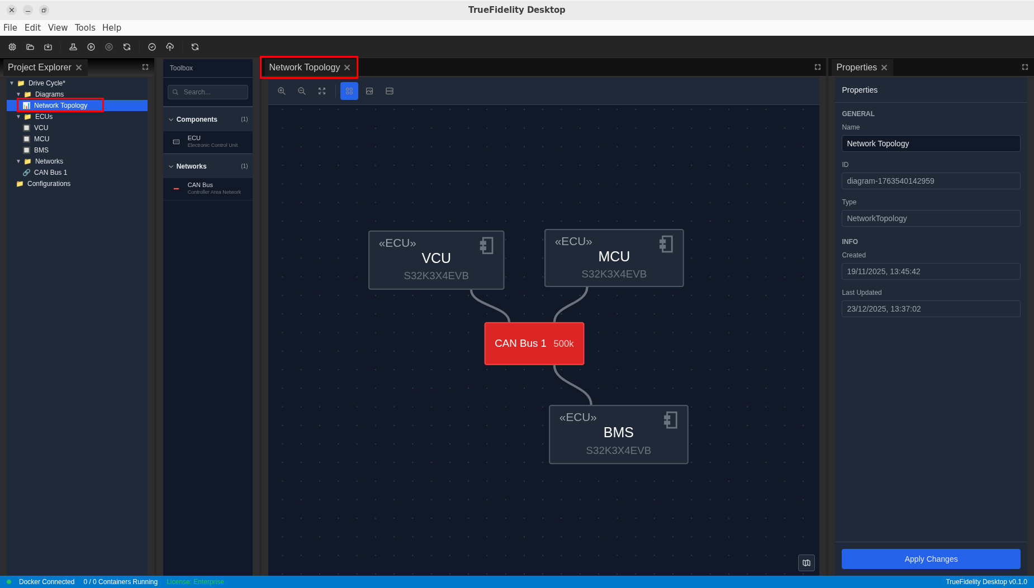Screen dimensions: 1034x588
Task: Close the Project Explorer tab
Action: point(79,68)
